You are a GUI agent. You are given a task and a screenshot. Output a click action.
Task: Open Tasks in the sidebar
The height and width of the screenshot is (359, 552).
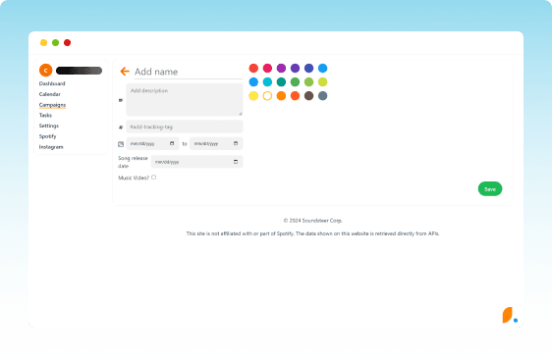[45, 116]
